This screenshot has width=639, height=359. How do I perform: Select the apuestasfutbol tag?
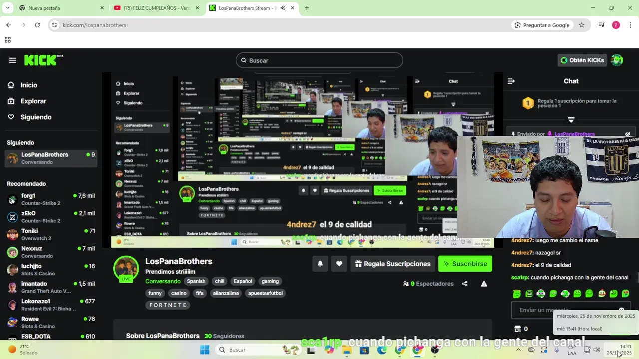point(265,293)
